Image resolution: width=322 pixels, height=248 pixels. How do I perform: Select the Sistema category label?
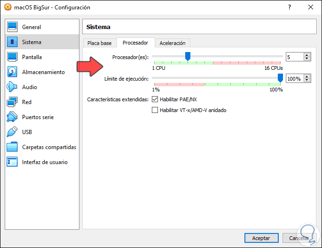[x=31, y=42]
